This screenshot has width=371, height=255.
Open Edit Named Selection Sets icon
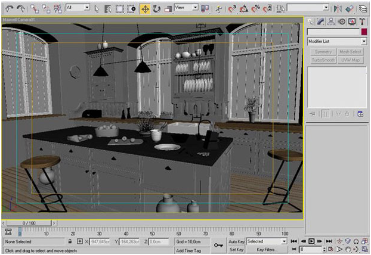tap(280, 9)
